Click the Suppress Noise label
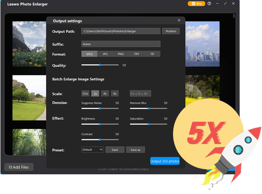 tap(91, 103)
